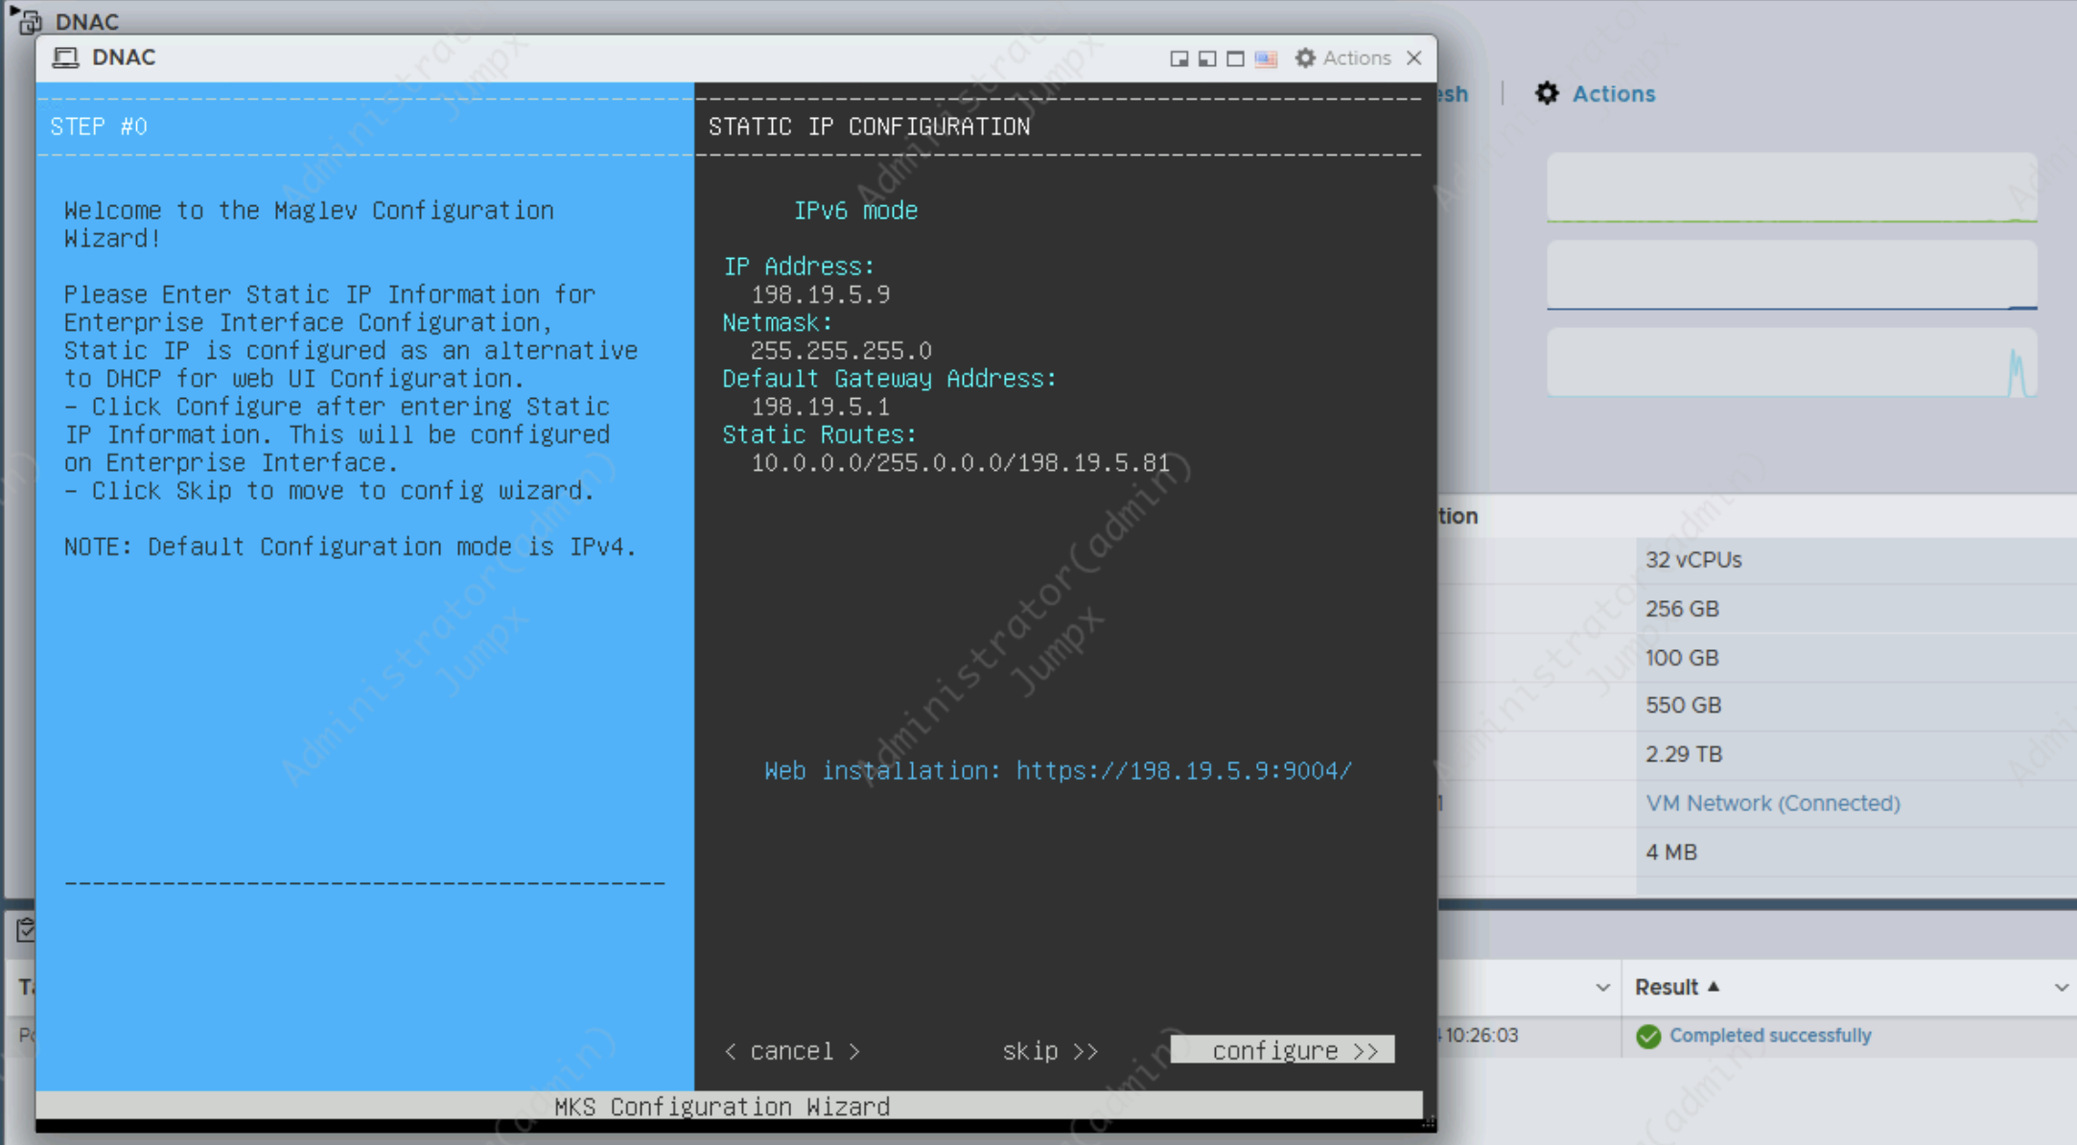Click the full-size console window icon
This screenshot has height=1145, width=2077.
pyautogui.click(x=1235, y=58)
